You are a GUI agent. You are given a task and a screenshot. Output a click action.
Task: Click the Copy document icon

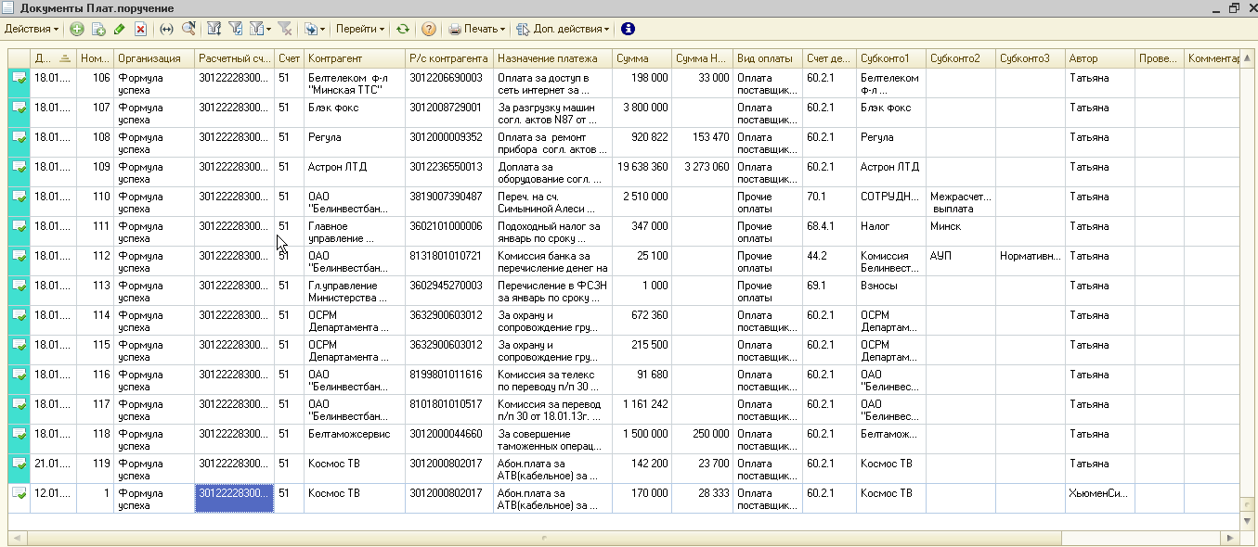[98, 29]
